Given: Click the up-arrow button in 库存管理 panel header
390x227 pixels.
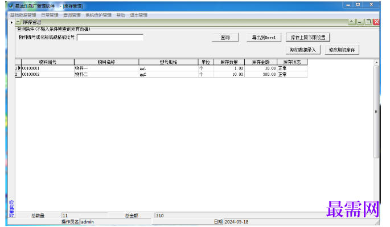Looking at the screenshot, I should [x=351, y=22].
